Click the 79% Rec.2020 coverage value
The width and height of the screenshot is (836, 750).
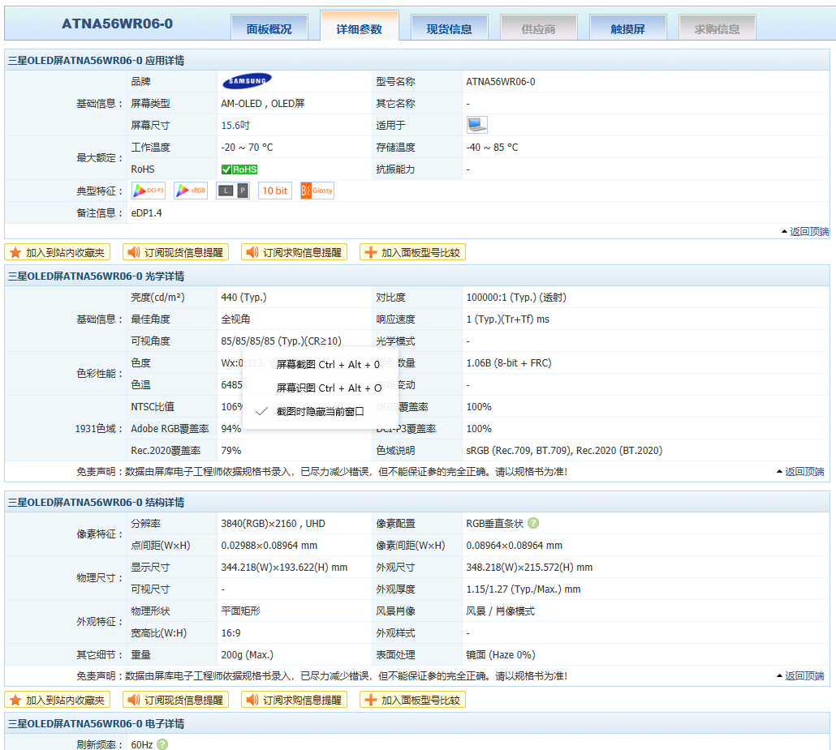[x=231, y=450]
